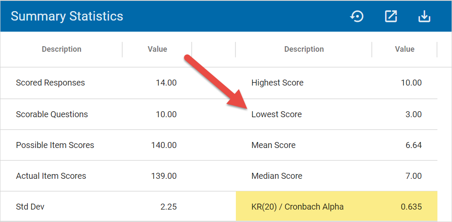Select the Mean Score label
Screen dimensions: 452x222
click(273, 145)
